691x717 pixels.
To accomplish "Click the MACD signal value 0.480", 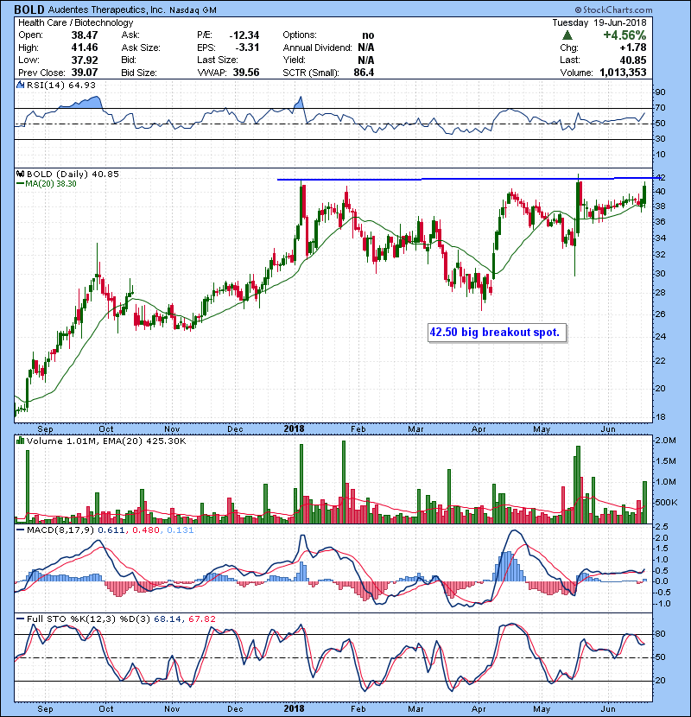I will pyautogui.click(x=146, y=530).
